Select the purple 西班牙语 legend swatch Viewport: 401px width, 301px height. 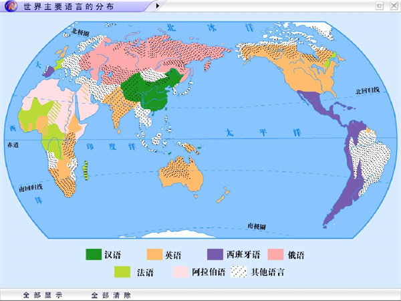(x=214, y=255)
